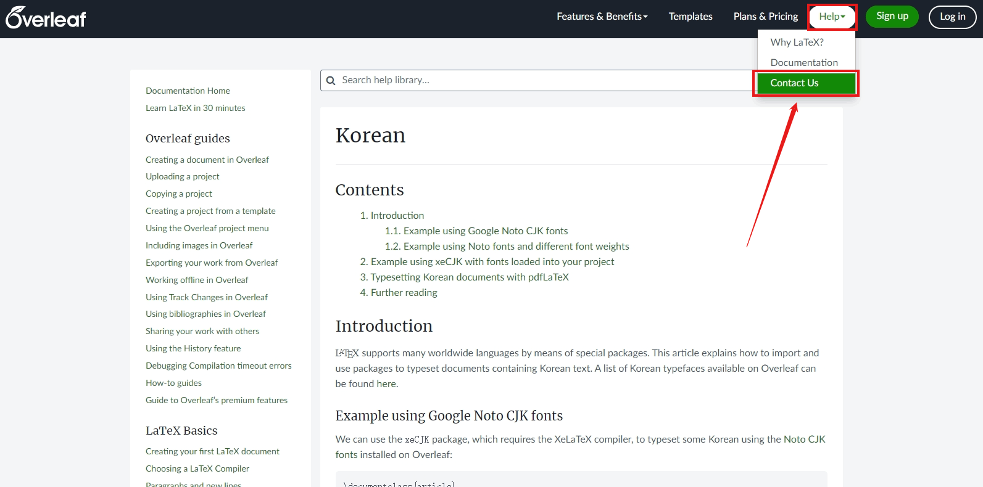983x487 pixels.
Task: Click the Contents heading
Action: [x=370, y=190]
